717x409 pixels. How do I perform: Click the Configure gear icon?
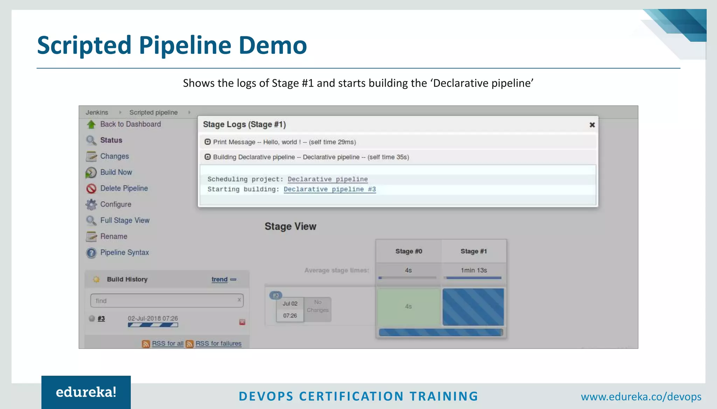[91, 204]
